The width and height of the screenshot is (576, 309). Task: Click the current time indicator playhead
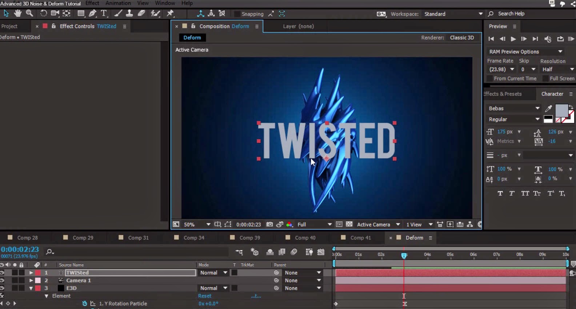coord(404,256)
